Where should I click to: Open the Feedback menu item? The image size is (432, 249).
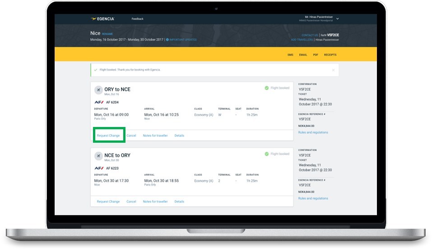pyautogui.click(x=137, y=19)
